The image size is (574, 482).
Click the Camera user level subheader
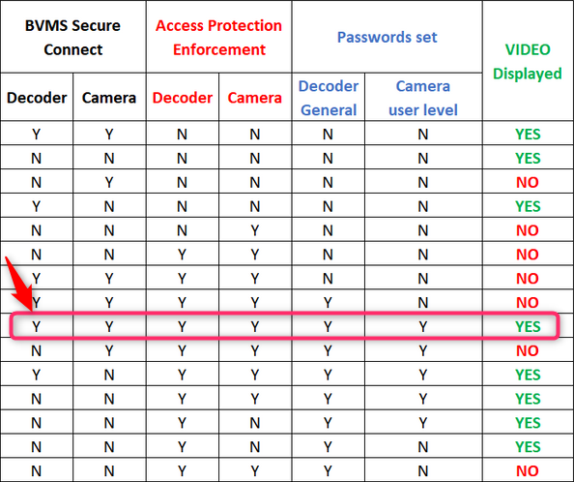[x=423, y=98]
